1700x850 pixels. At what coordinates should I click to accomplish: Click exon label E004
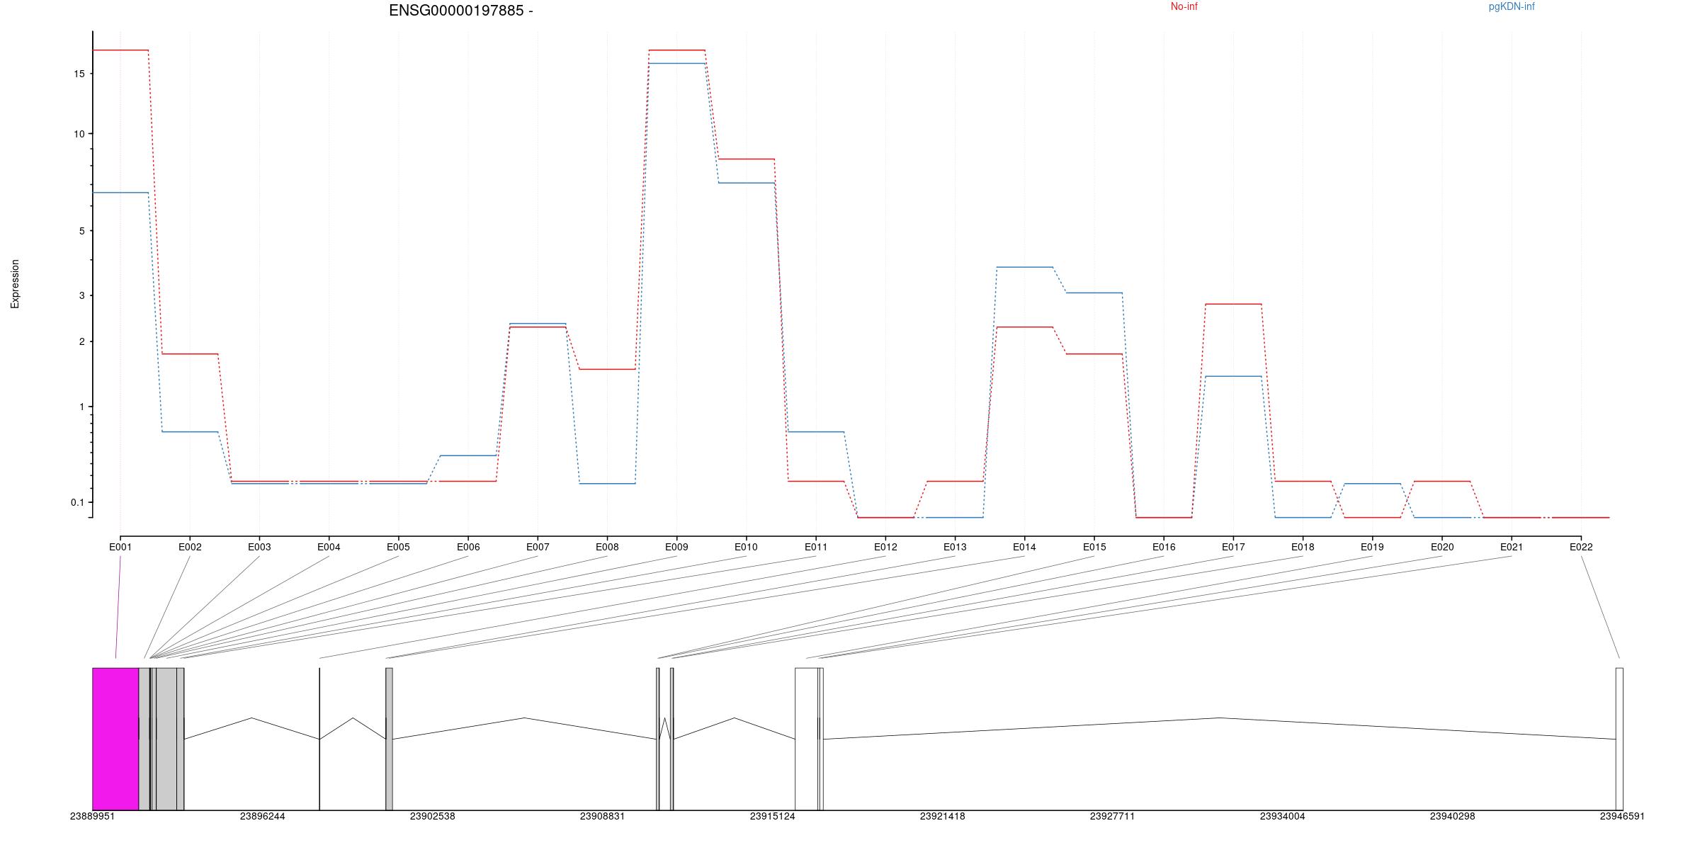(329, 547)
